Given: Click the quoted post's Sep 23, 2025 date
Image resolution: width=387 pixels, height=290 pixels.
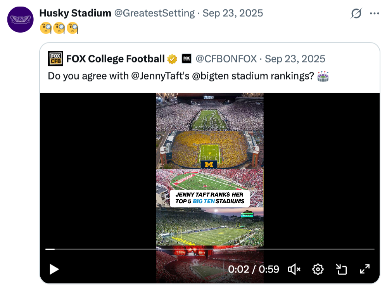Looking at the screenshot, I should [295, 59].
